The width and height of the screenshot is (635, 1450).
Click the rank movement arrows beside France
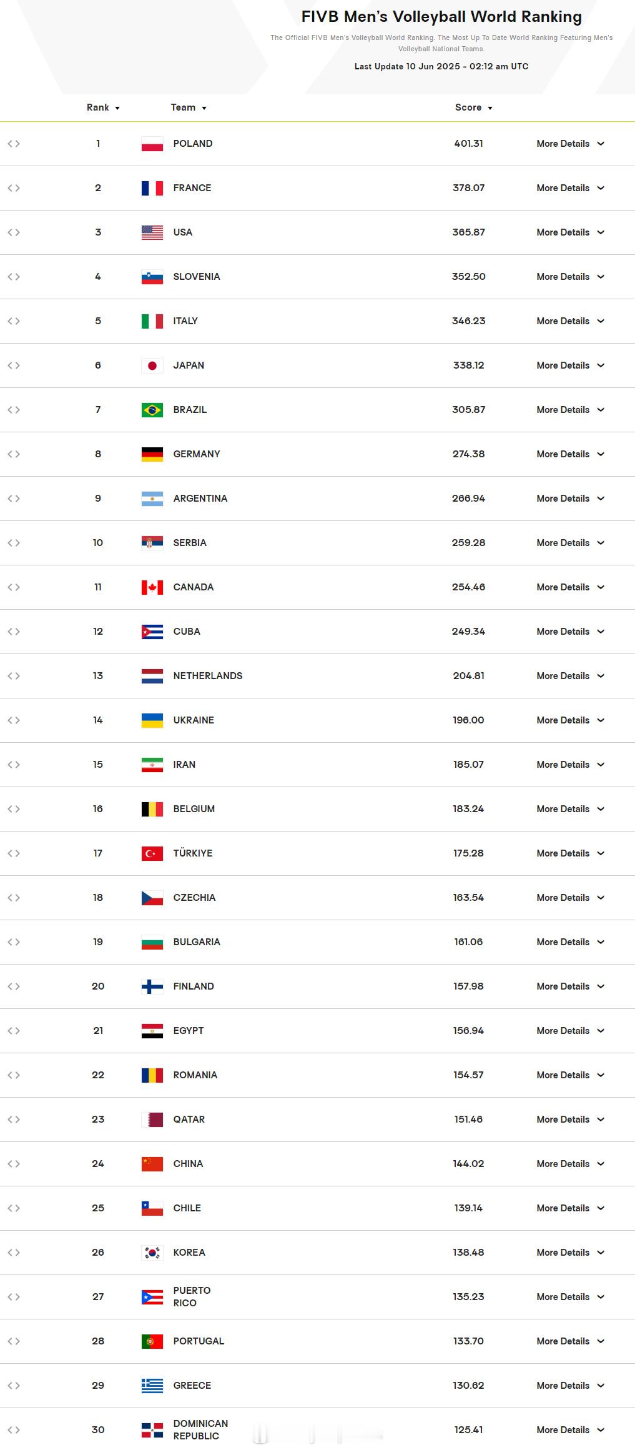click(x=14, y=188)
